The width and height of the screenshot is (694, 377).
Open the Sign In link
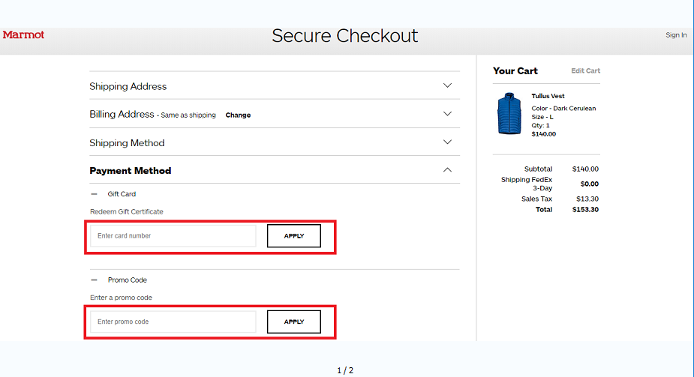[x=676, y=35]
